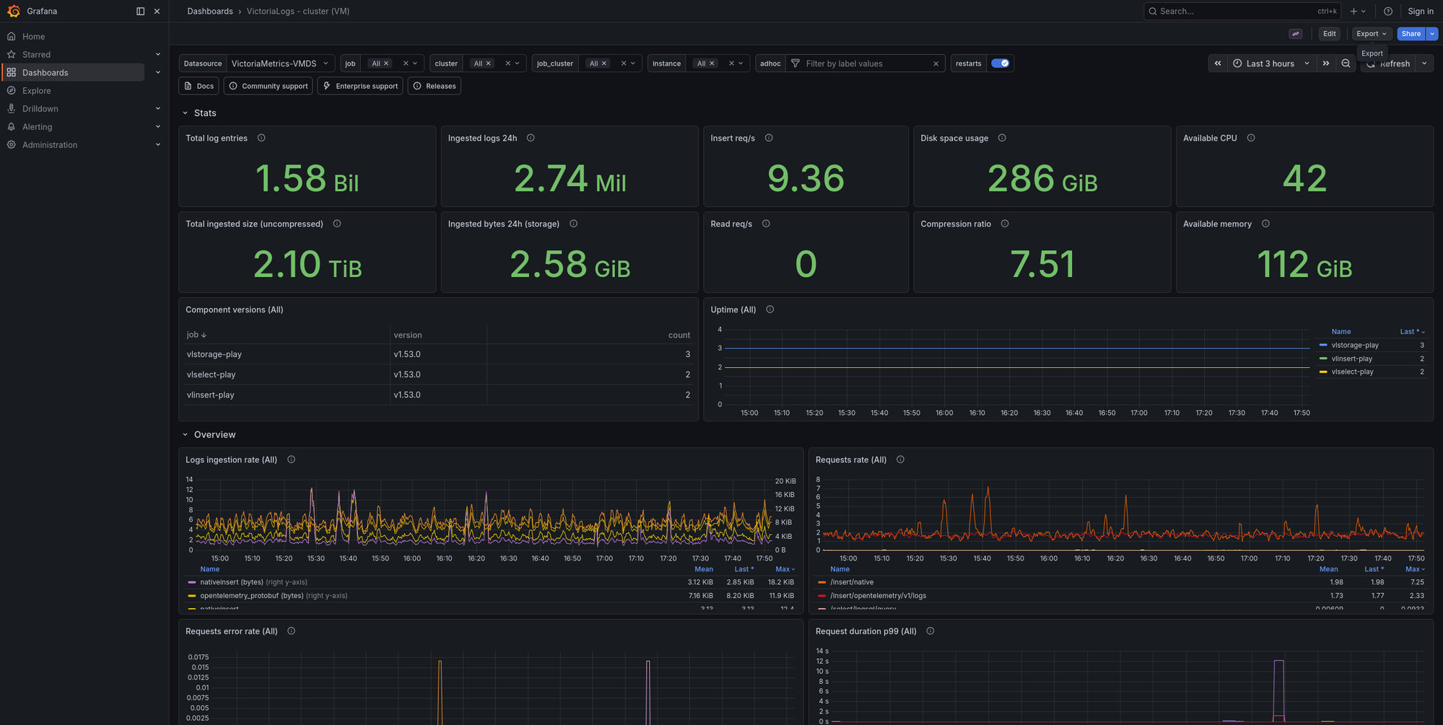Screen dimensions: 1443x725
Task: Click the Grafana logo icon
Action: (13, 11)
